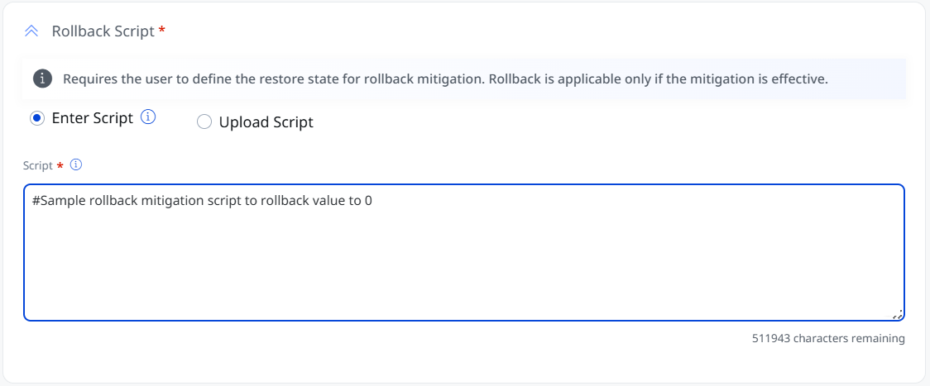Click the dark info icon in the banner
The width and height of the screenshot is (930, 386).
[41, 79]
